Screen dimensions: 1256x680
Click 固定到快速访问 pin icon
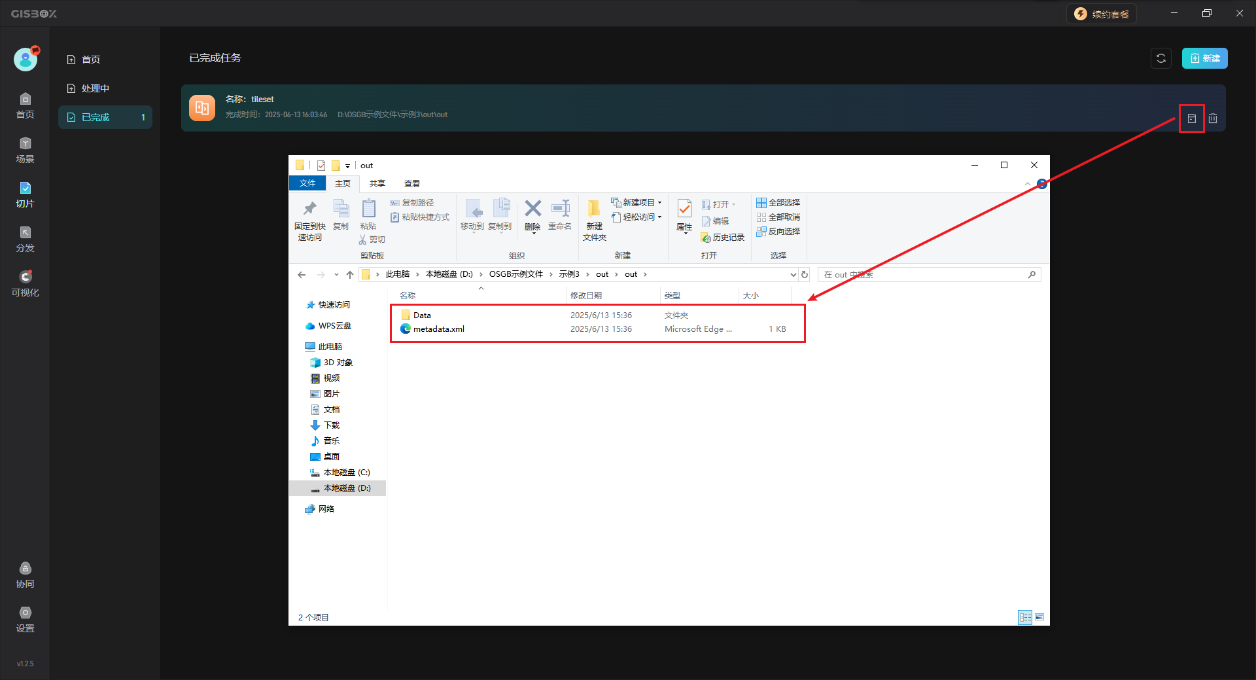(309, 221)
